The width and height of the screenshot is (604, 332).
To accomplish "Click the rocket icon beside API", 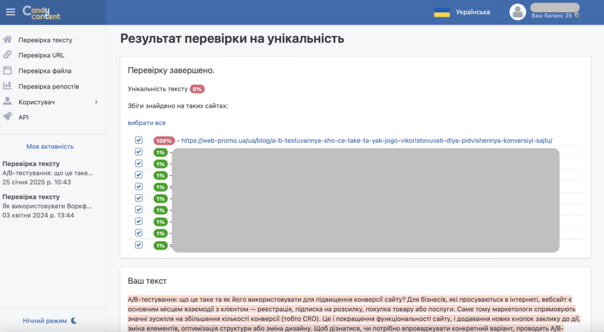I will coord(7,117).
